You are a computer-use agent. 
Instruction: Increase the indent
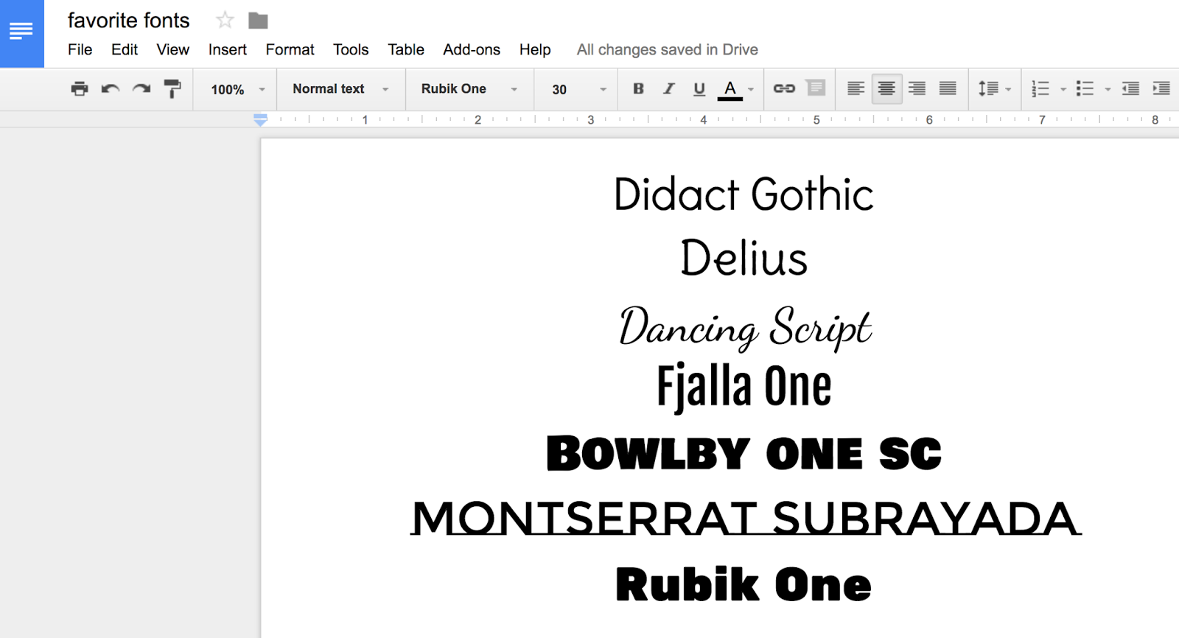(1161, 88)
